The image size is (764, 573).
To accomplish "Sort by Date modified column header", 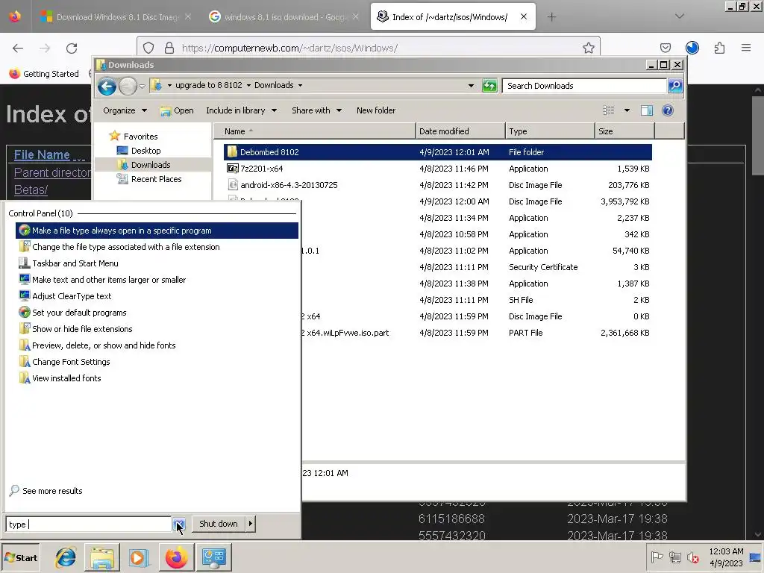I will [460, 131].
